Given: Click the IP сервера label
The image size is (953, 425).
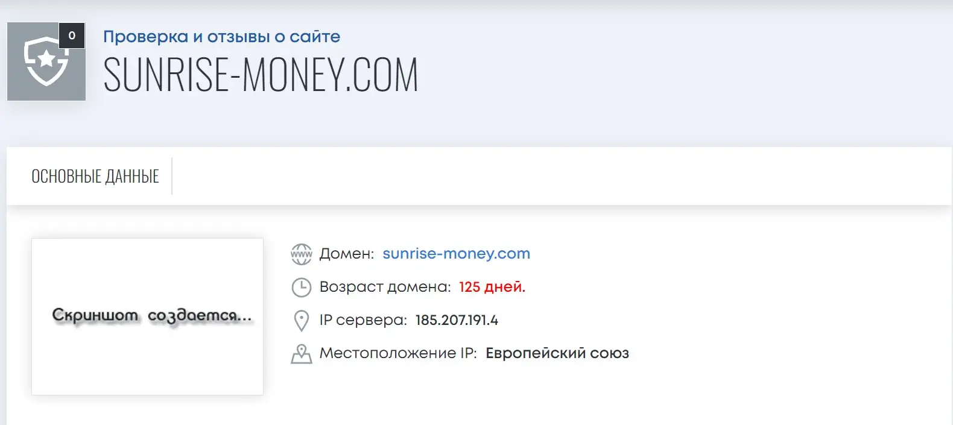Looking at the screenshot, I should pyautogui.click(x=364, y=320).
